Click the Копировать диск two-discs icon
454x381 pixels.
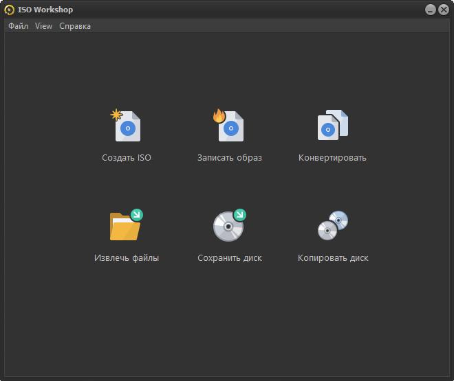333,226
